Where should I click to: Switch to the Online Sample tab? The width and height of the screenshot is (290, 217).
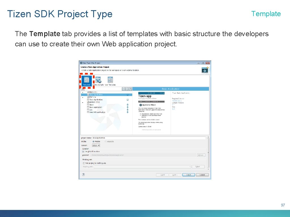click(x=98, y=81)
